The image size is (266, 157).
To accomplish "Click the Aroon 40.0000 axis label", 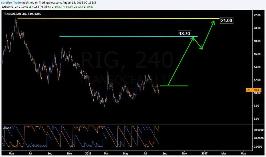I will 259,138.
